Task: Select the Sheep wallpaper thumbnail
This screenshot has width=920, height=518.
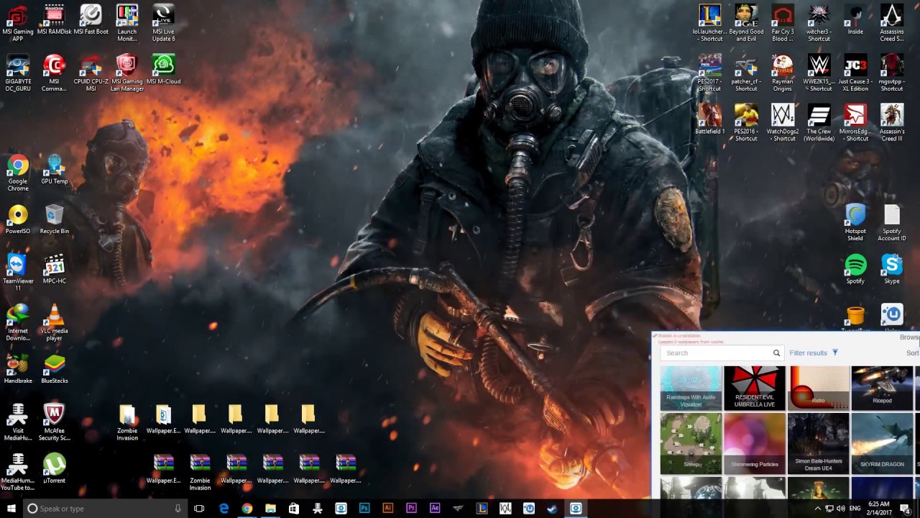Action: 691,443
